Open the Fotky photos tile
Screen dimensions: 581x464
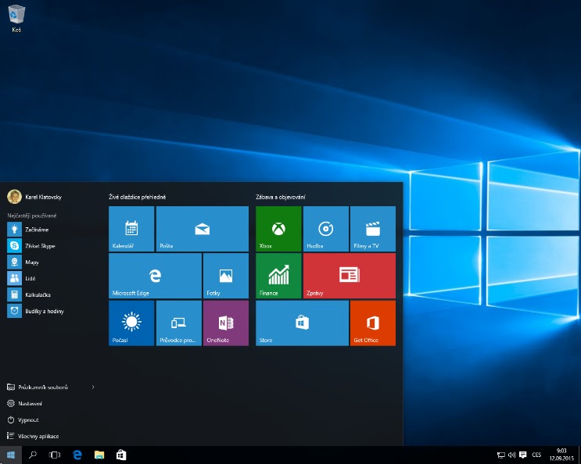coord(226,276)
